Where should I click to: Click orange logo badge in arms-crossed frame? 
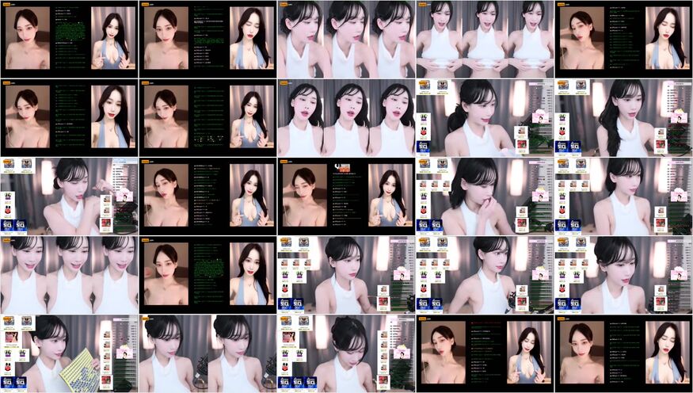tap(423, 4)
